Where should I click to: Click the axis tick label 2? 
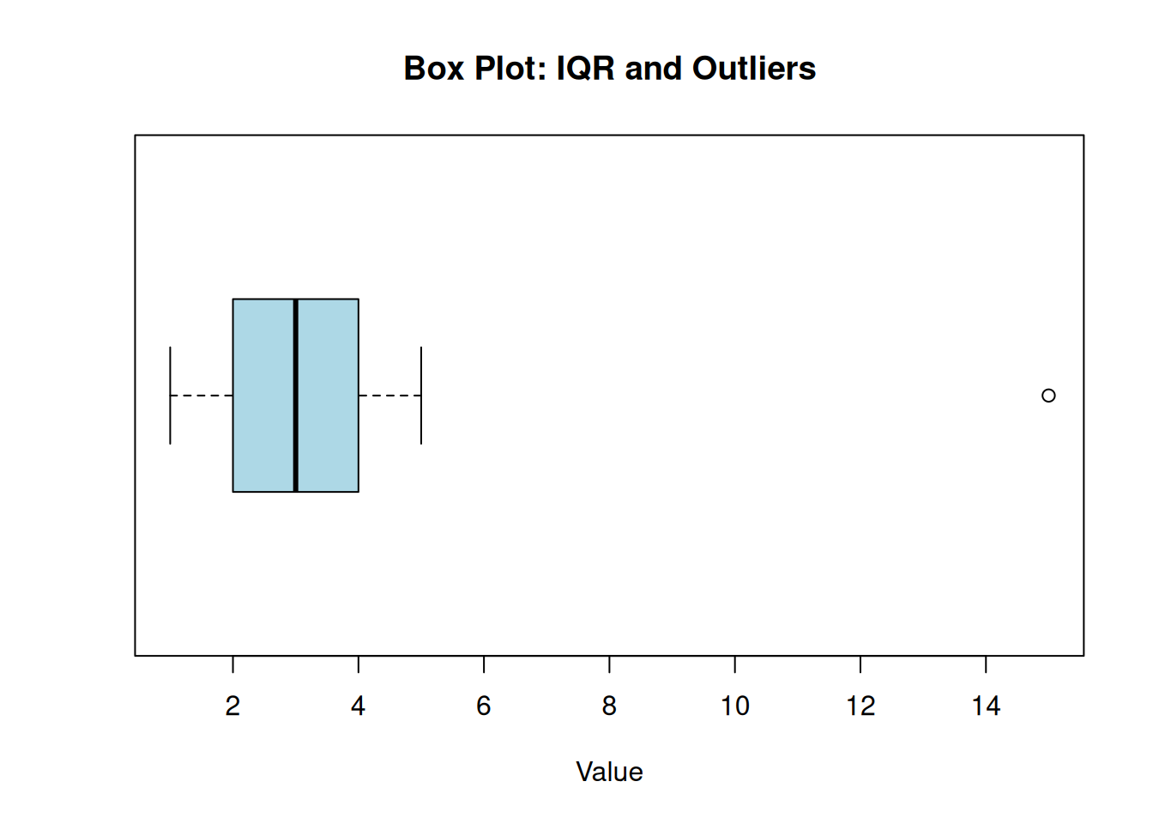point(232,706)
